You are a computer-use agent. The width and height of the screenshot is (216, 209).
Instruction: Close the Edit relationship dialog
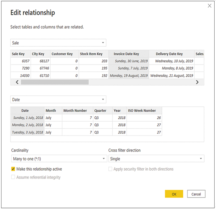(x=209, y=6)
